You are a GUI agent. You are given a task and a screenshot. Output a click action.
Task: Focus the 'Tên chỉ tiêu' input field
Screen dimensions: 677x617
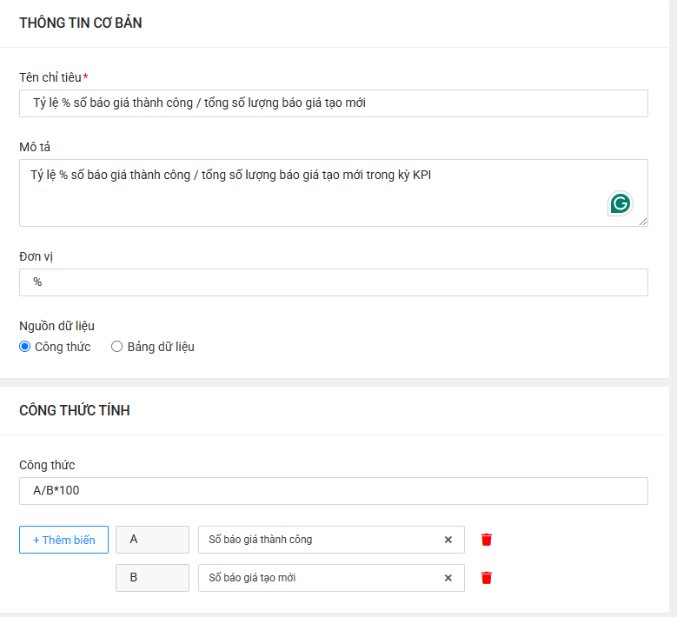pos(334,103)
